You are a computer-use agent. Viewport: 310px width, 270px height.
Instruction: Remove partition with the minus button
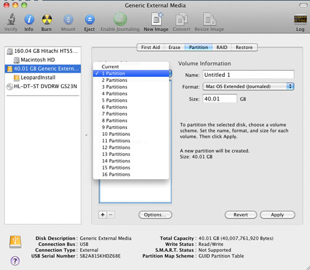click(111, 215)
